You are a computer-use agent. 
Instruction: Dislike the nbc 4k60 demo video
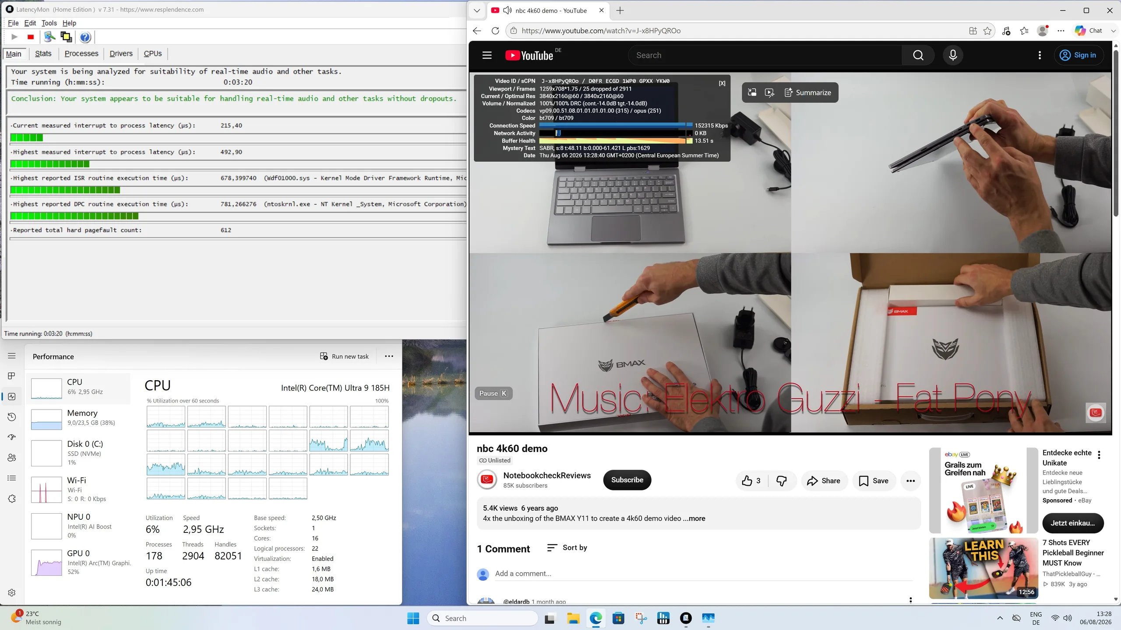(x=781, y=481)
